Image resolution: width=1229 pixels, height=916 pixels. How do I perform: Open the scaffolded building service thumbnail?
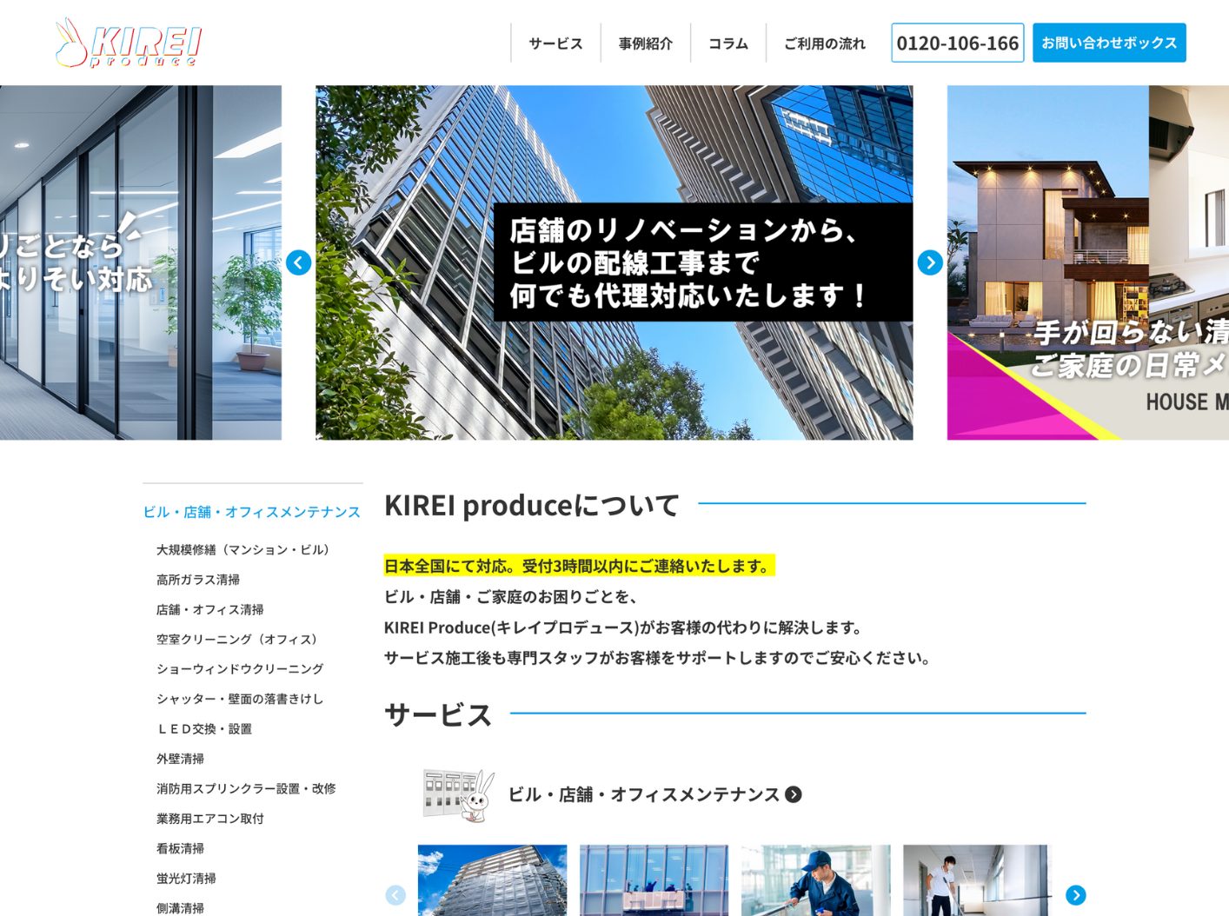click(x=492, y=879)
